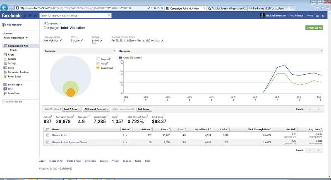The height and width of the screenshot is (180, 331).
Task: Click the Social Reach orange legend swatch
Action: pyautogui.click(x=98, y=68)
